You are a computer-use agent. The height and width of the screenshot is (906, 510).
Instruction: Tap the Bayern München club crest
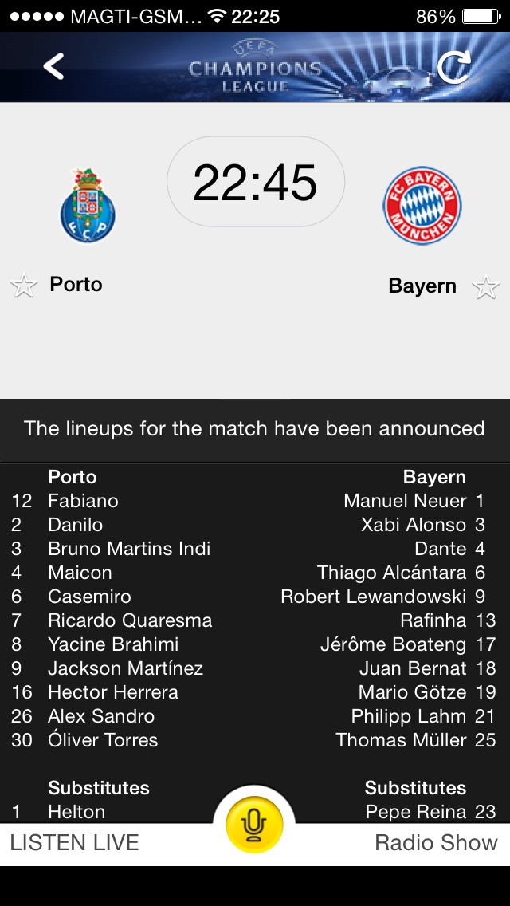[422, 206]
